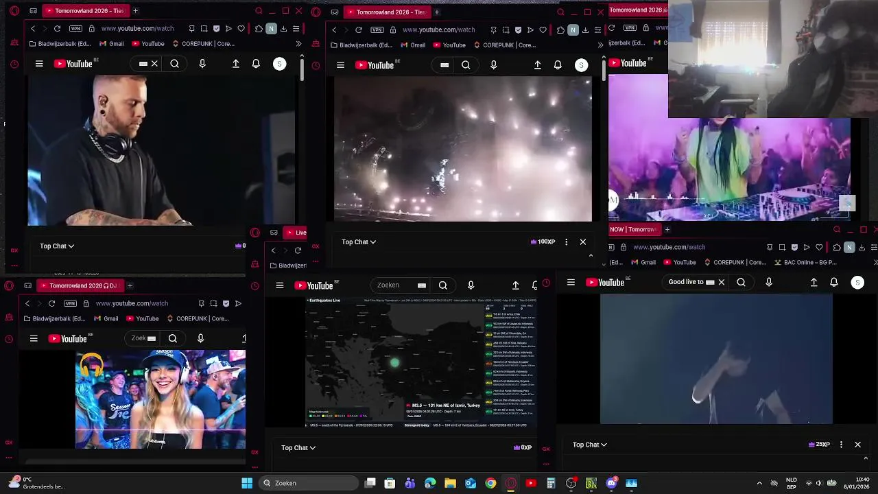878x494 pixels.
Task: Reload the page in the top-left browser window
Action: tap(57, 29)
